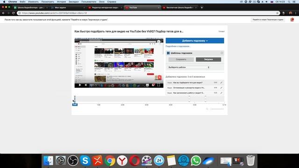Open the "Справка" menu

point(112,2)
